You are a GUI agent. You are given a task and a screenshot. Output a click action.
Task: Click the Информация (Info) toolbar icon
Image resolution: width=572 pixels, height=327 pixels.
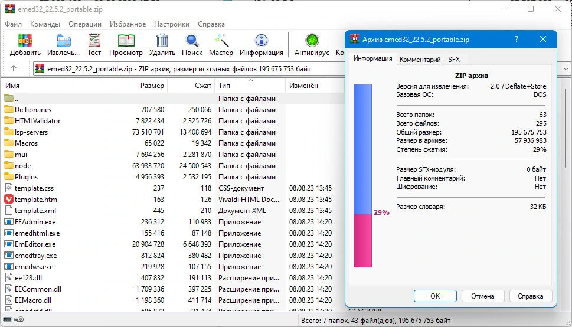[261, 41]
